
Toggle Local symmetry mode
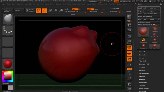[129, 59]
